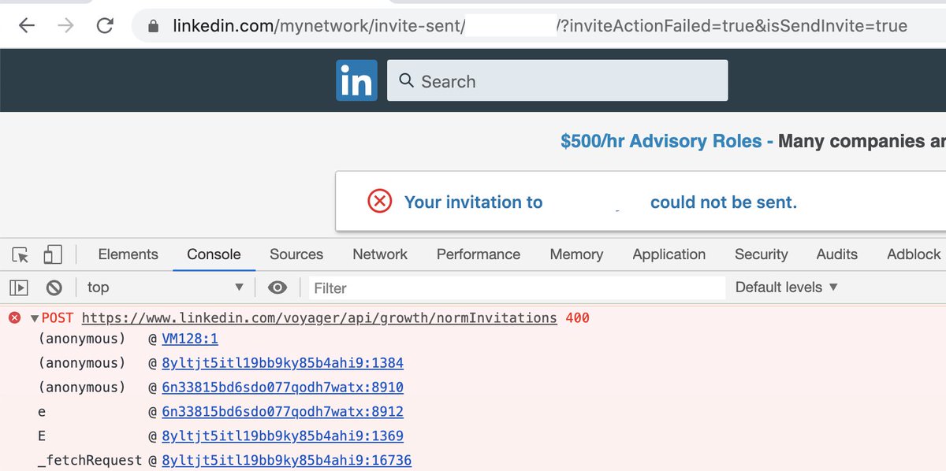946x471 pixels.
Task: Switch to the Security tab
Action: point(761,254)
